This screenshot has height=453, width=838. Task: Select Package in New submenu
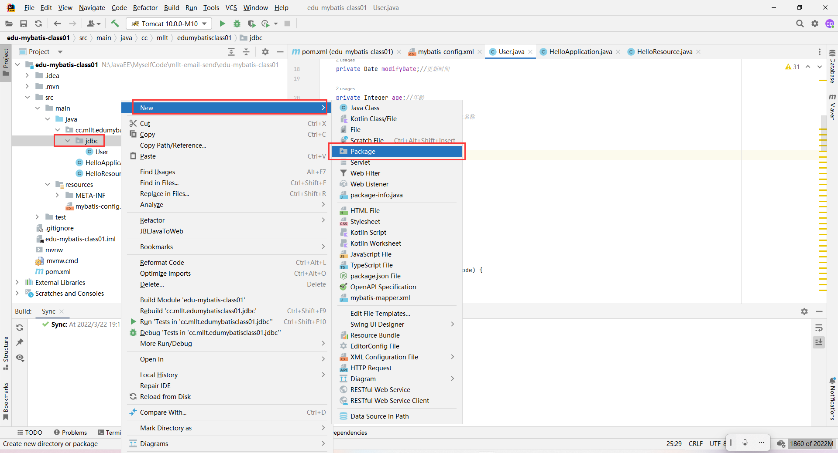397,151
